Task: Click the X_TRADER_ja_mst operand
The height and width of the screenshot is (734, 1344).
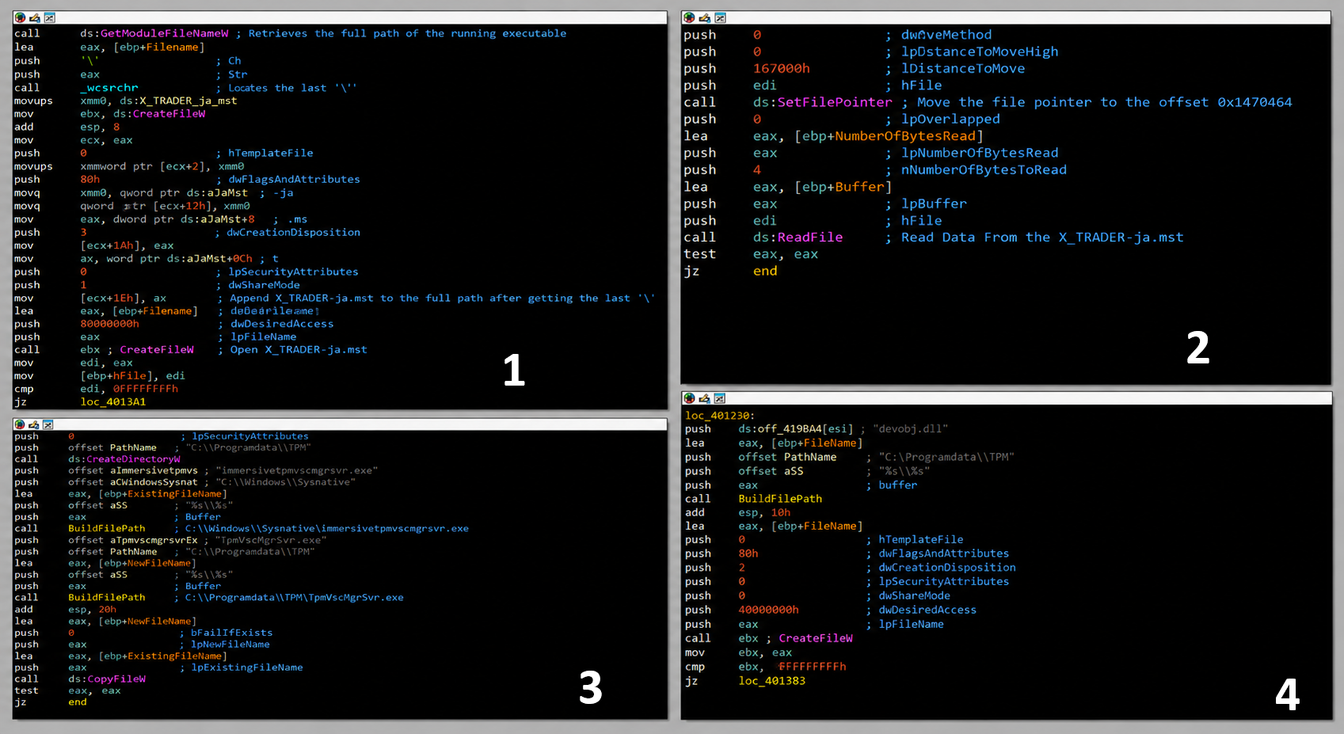Action: tap(188, 101)
